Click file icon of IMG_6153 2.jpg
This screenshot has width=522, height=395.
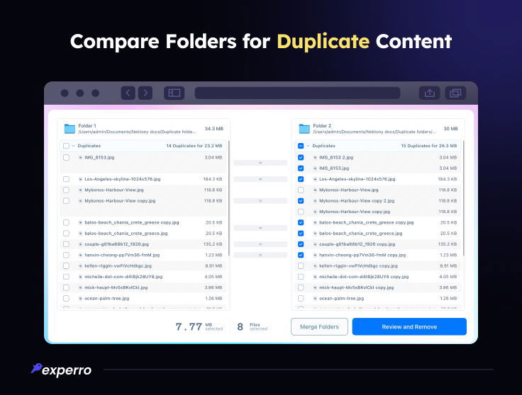(x=315, y=157)
